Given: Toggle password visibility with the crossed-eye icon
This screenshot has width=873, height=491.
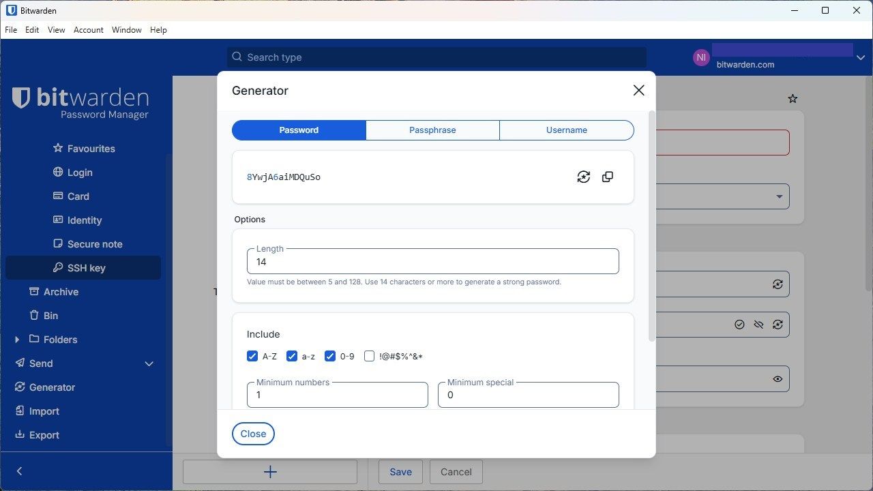Looking at the screenshot, I should tap(758, 325).
